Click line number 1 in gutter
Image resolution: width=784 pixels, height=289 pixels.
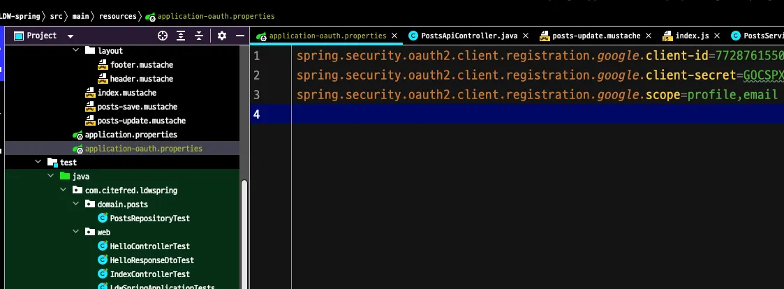[x=256, y=56]
